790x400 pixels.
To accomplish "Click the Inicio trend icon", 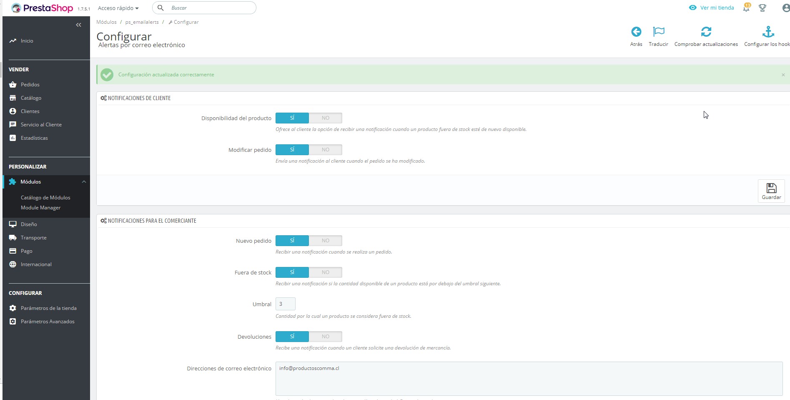I will [x=13, y=40].
